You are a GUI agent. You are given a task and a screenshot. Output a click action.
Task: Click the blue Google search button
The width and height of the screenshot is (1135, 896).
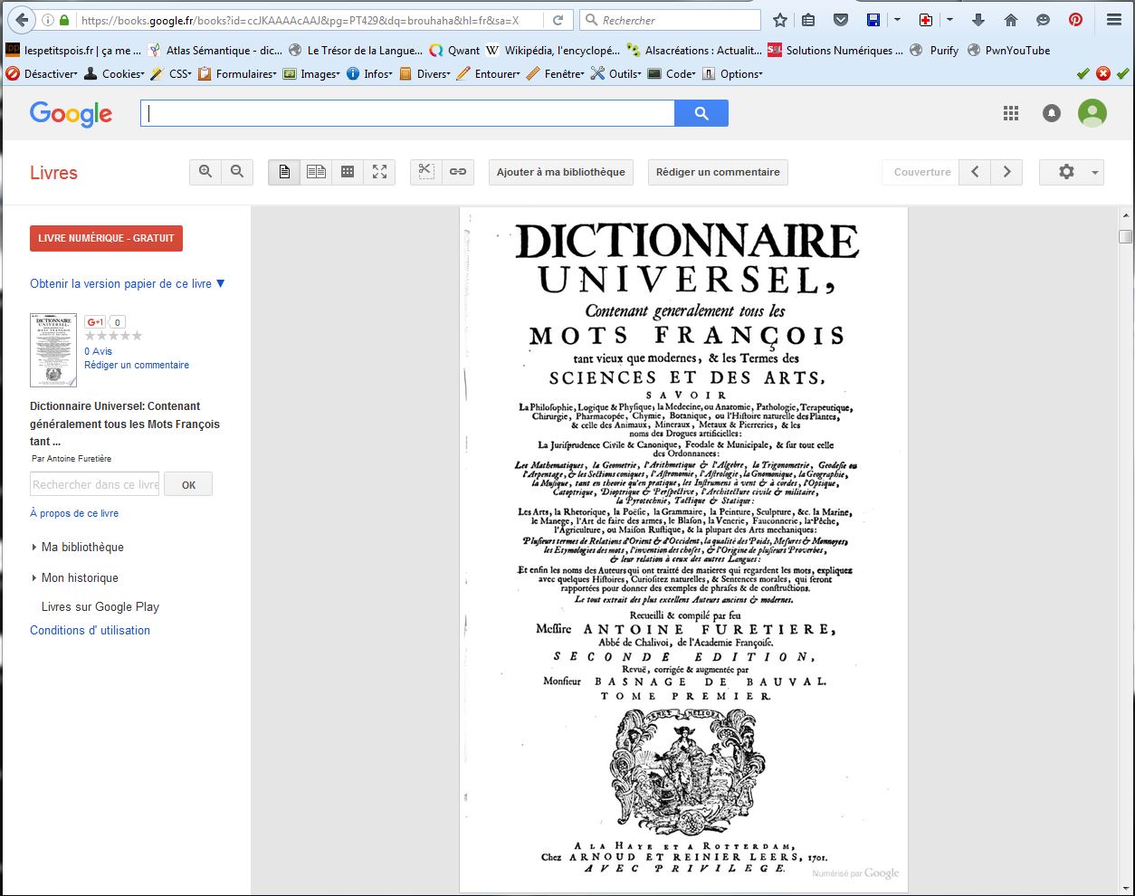(x=701, y=113)
